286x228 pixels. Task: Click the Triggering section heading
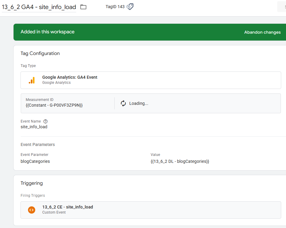pyautogui.click(x=32, y=183)
